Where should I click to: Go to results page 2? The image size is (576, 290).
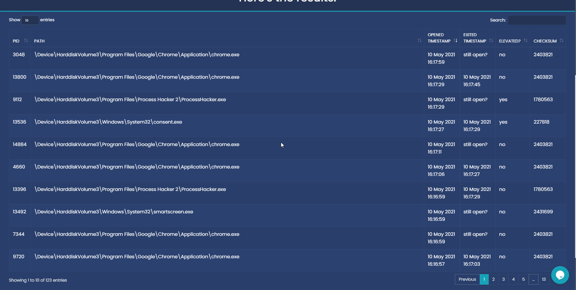click(493, 279)
